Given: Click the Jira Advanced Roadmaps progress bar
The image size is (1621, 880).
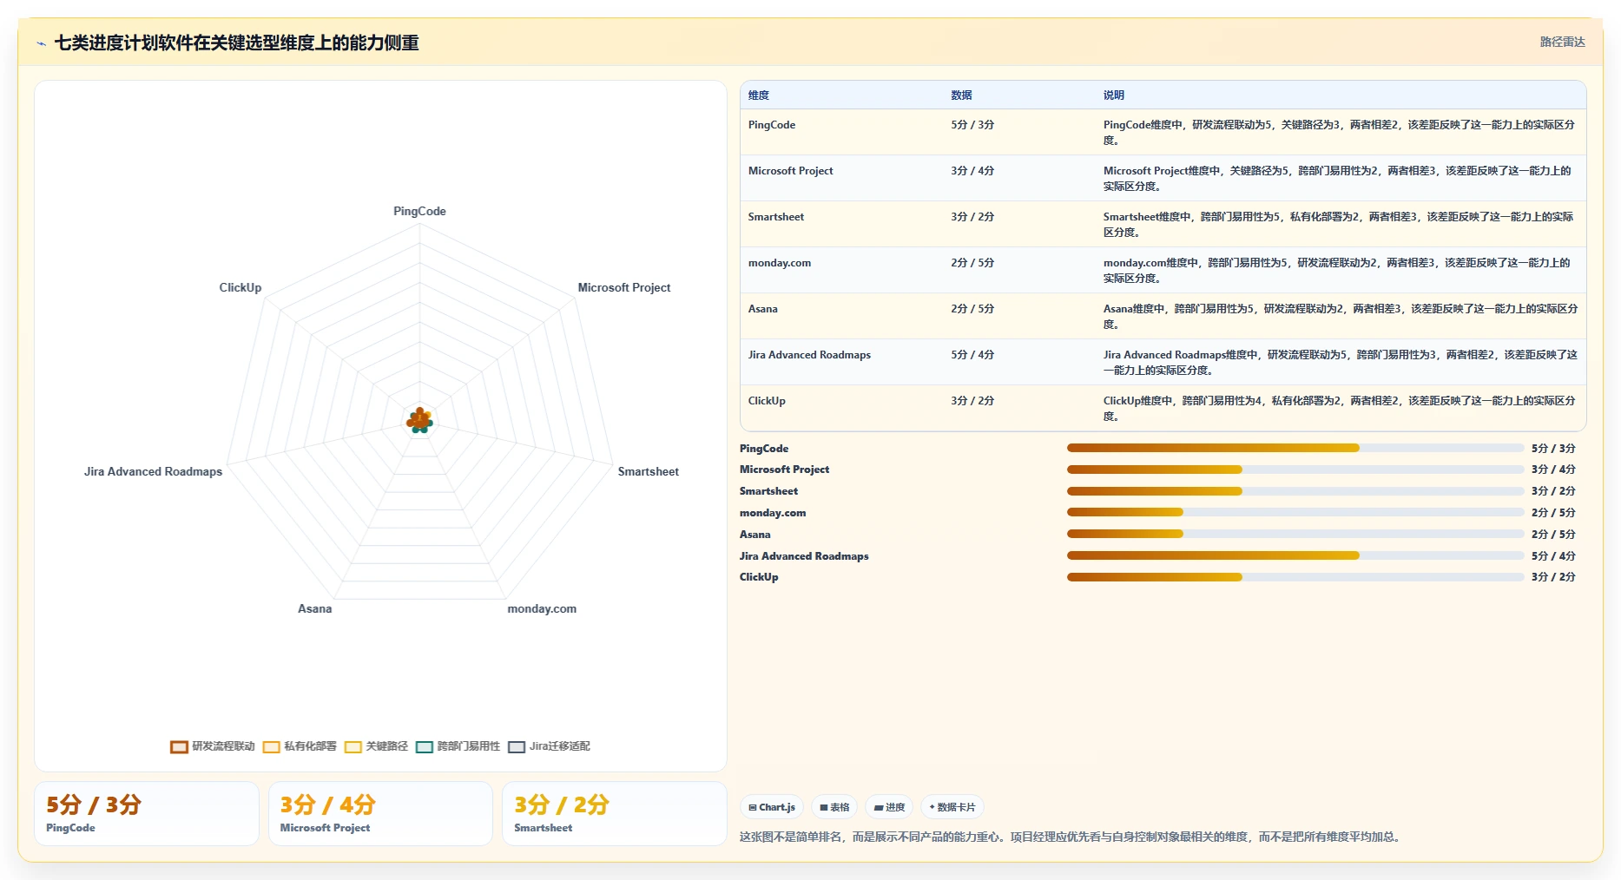Looking at the screenshot, I should 1295,555.
